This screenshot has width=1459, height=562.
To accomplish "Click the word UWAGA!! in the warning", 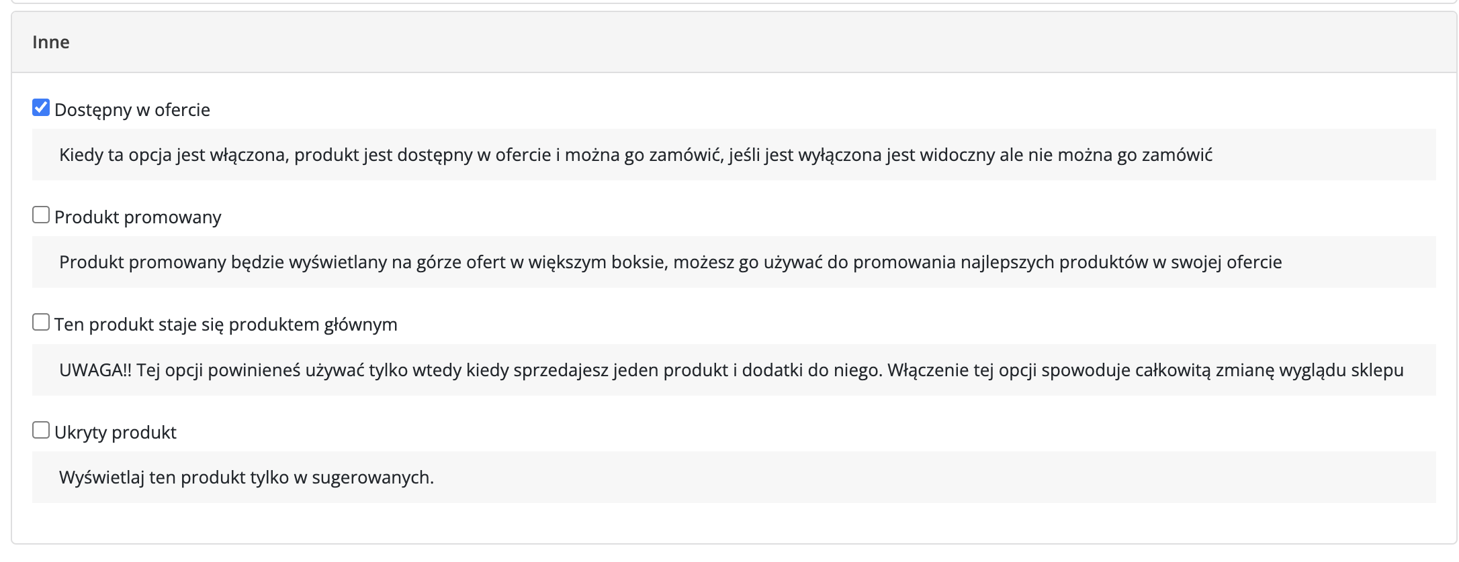I will [x=95, y=370].
